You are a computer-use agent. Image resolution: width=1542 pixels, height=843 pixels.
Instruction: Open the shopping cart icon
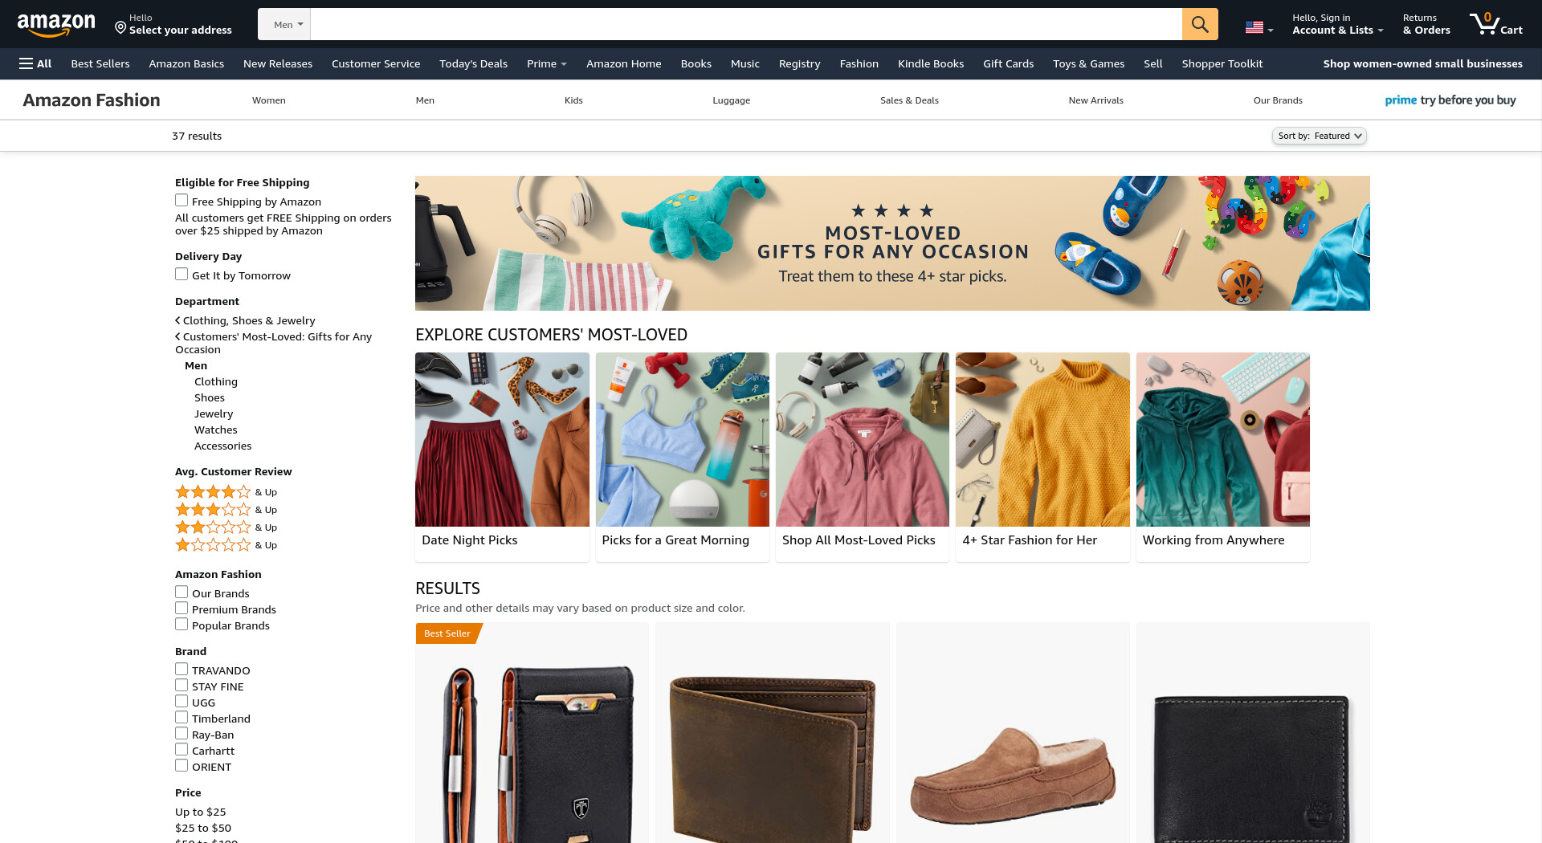click(x=1495, y=24)
